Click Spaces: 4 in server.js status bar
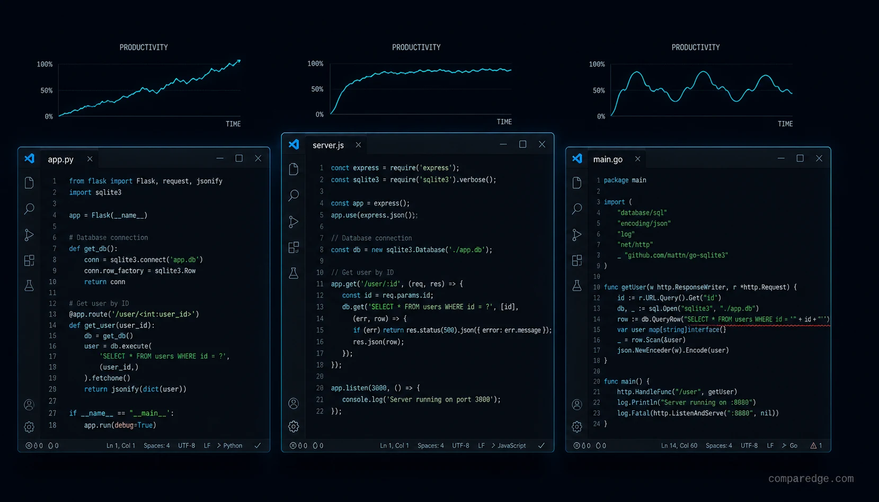 431,446
